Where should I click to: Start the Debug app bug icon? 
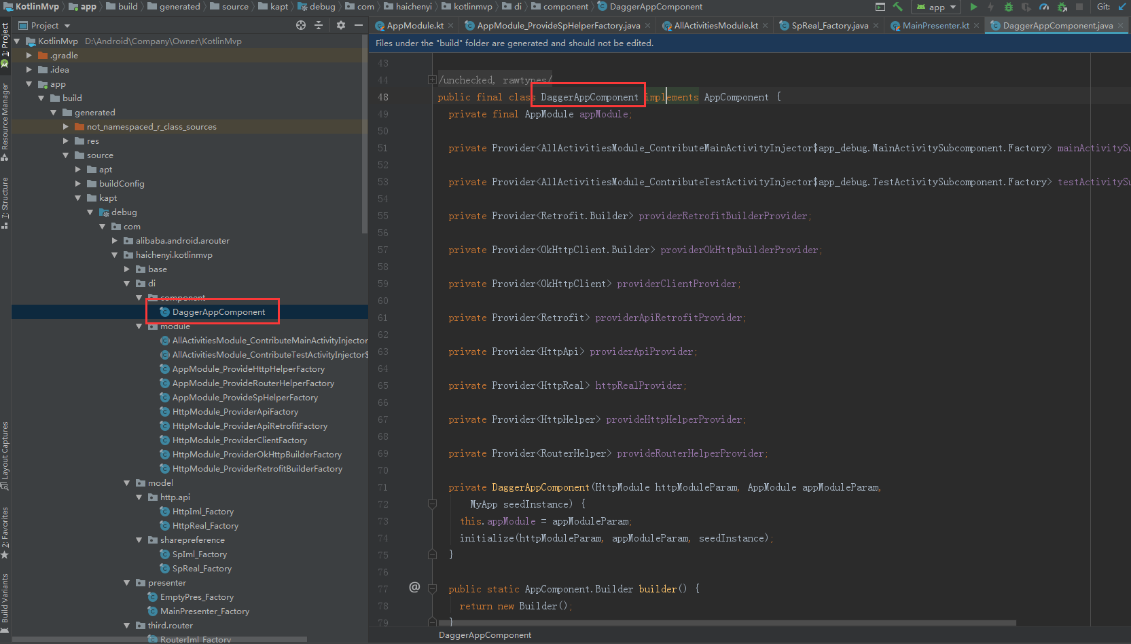tap(1009, 7)
